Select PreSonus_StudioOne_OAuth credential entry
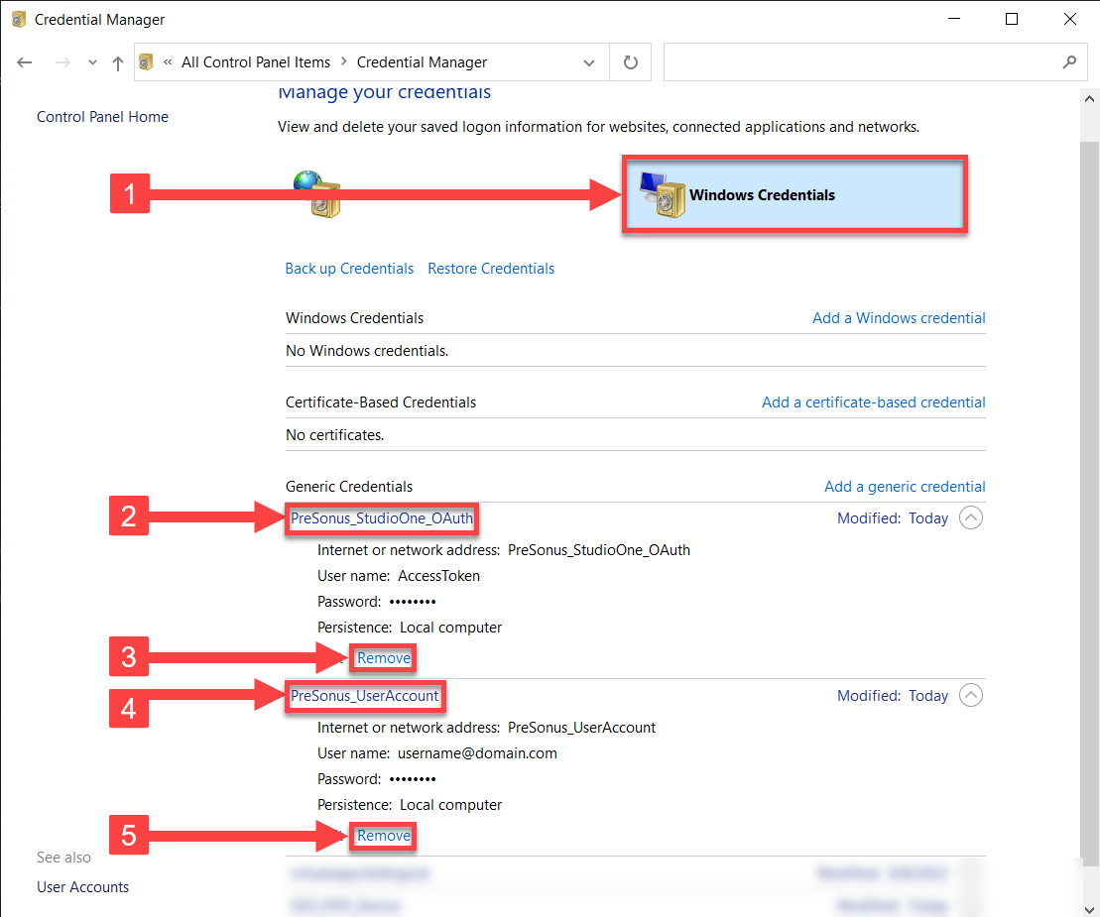 (382, 518)
